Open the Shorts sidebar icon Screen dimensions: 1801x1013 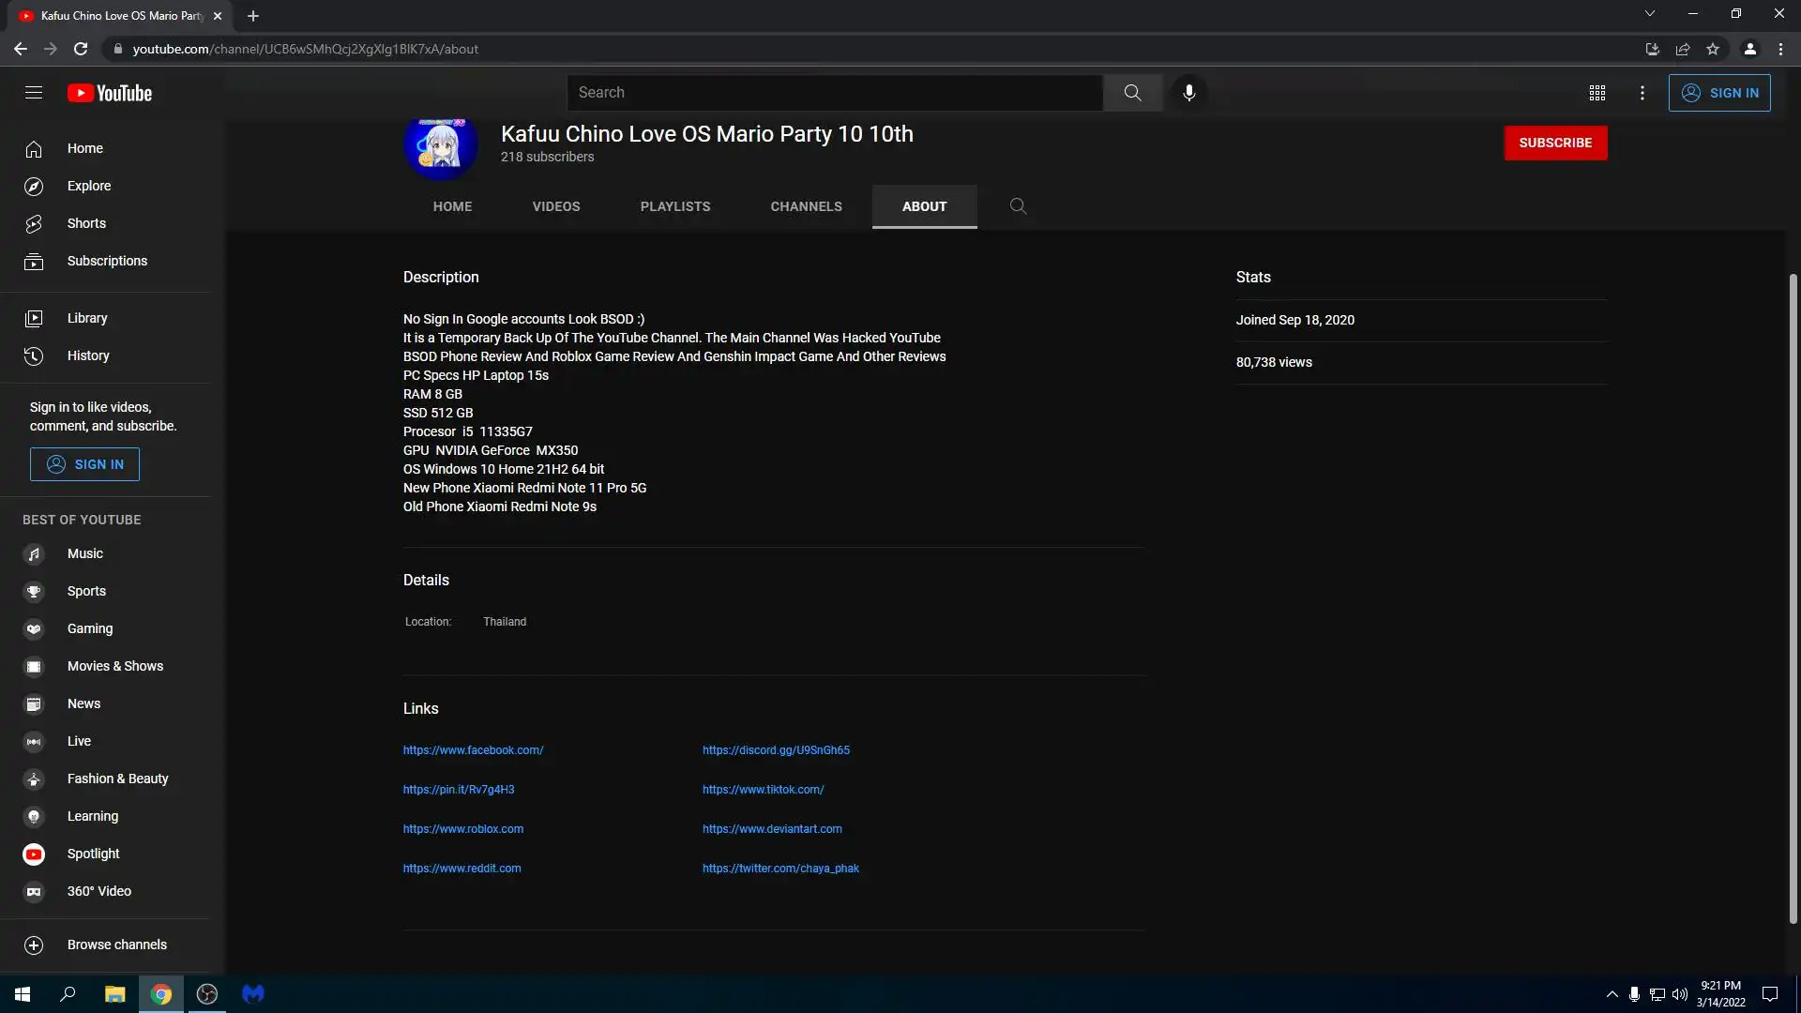pyautogui.click(x=34, y=223)
